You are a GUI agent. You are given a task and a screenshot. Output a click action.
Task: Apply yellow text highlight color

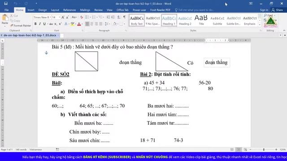point(73,24)
